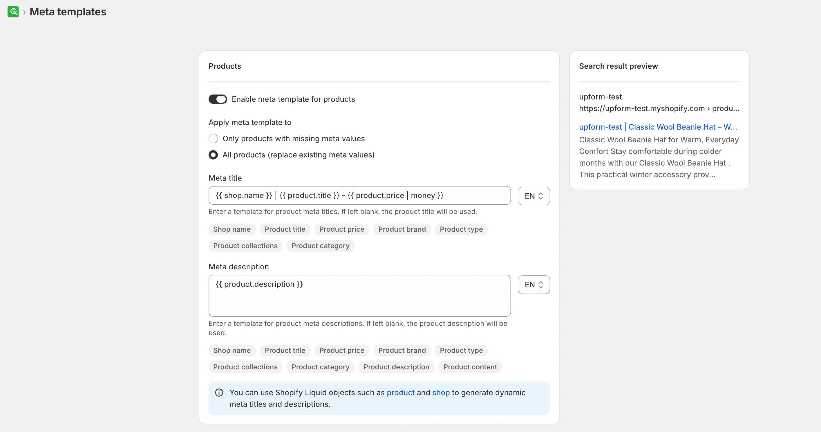Click the preview title link Classic Wool Beanie
821x432 pixels.
658,127
